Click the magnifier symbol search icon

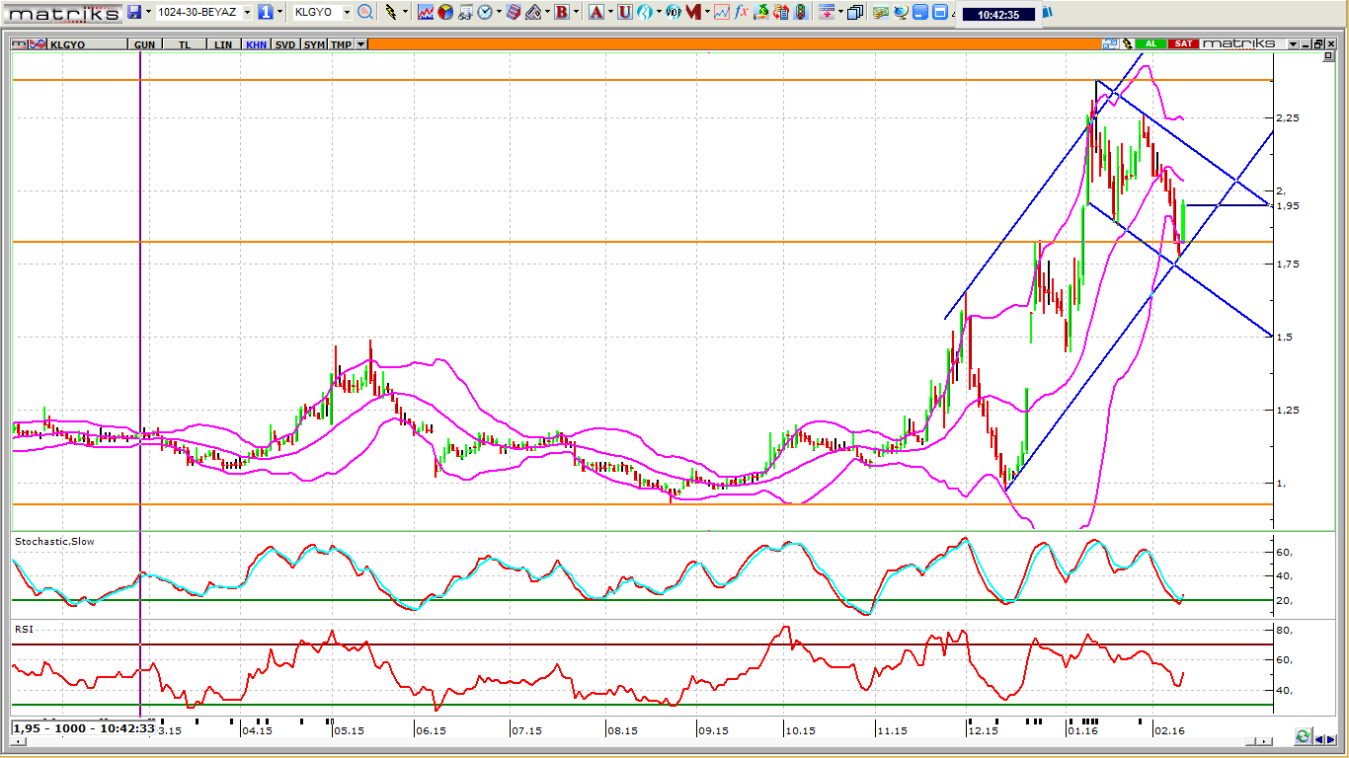click(365, 13)
